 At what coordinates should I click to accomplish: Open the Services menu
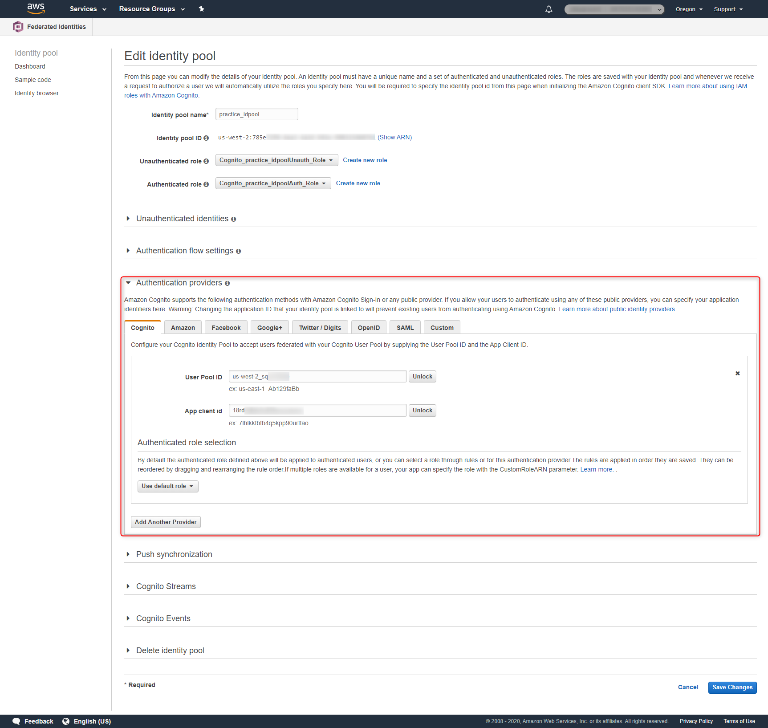(88, 9)
